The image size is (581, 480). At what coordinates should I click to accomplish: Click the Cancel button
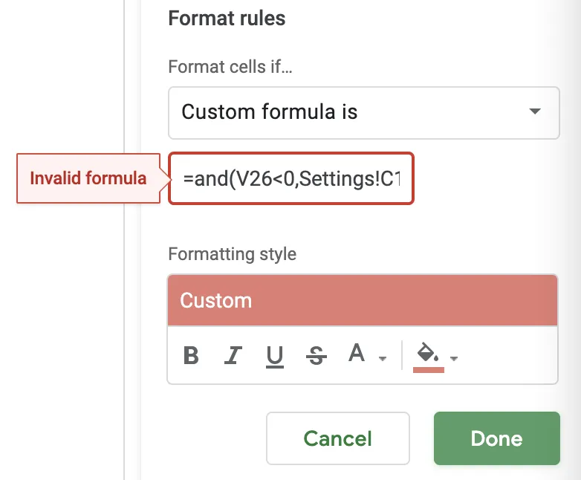point(337,438)
